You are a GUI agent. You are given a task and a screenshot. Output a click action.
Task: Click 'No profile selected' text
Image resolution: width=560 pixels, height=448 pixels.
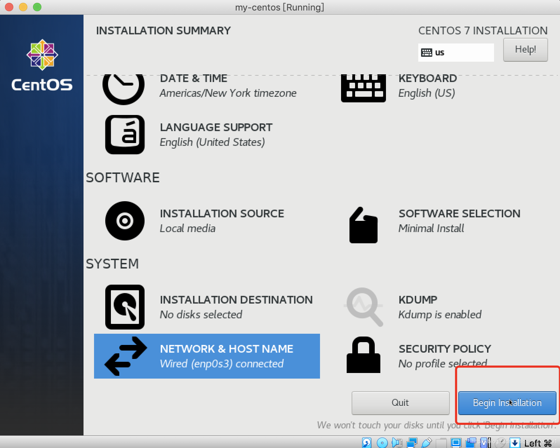443,364
